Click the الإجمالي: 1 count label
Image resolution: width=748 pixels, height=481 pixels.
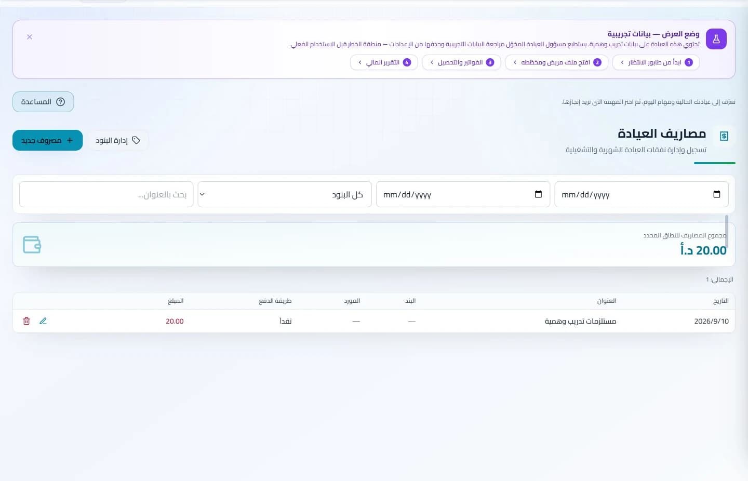tap(719, 279)
